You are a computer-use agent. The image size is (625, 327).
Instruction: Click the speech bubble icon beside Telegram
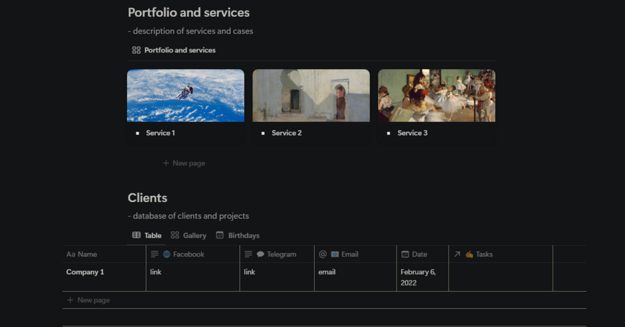click(x=261, y=254)
